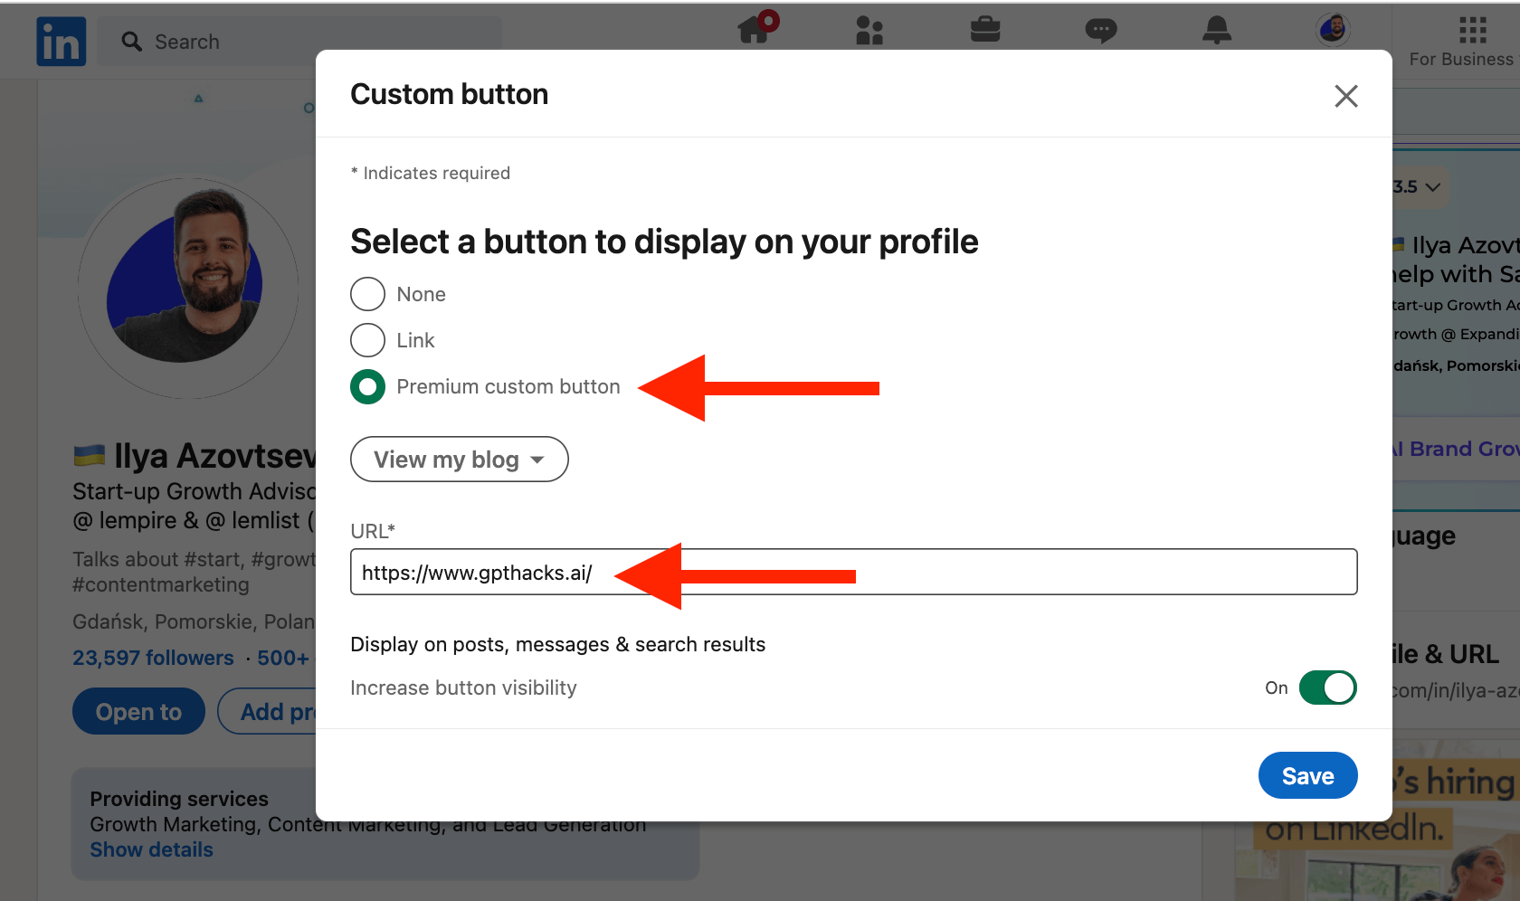Open the Messaging speech bubble icon
1520x901 pixels.
pyautogui.click(x=1101, y=30)
